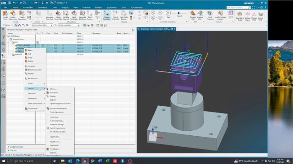This screenshot has height=164, width=293.
Task: Click the Windows Start button
Action: pos(3,161)
